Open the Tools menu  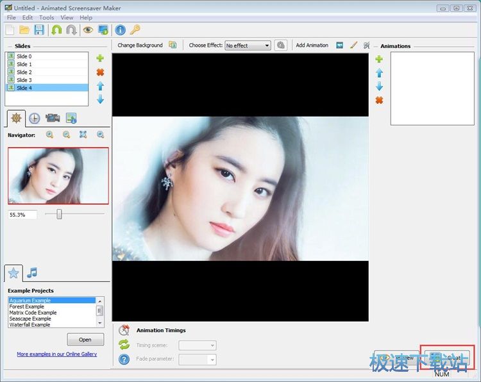[46, 17]
